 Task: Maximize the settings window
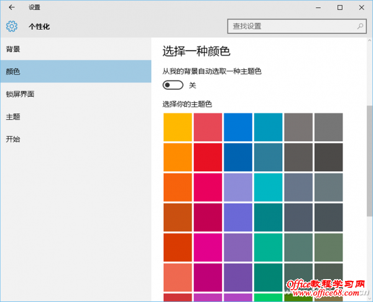pyautogui.click(x=340, y=7)
